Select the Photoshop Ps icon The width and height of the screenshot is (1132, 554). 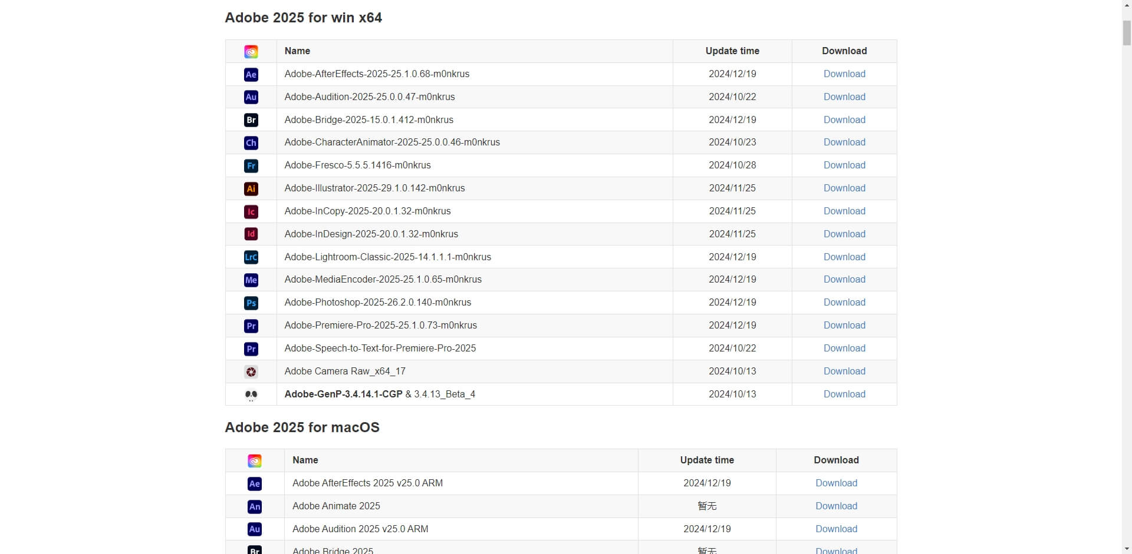point(251,303)
